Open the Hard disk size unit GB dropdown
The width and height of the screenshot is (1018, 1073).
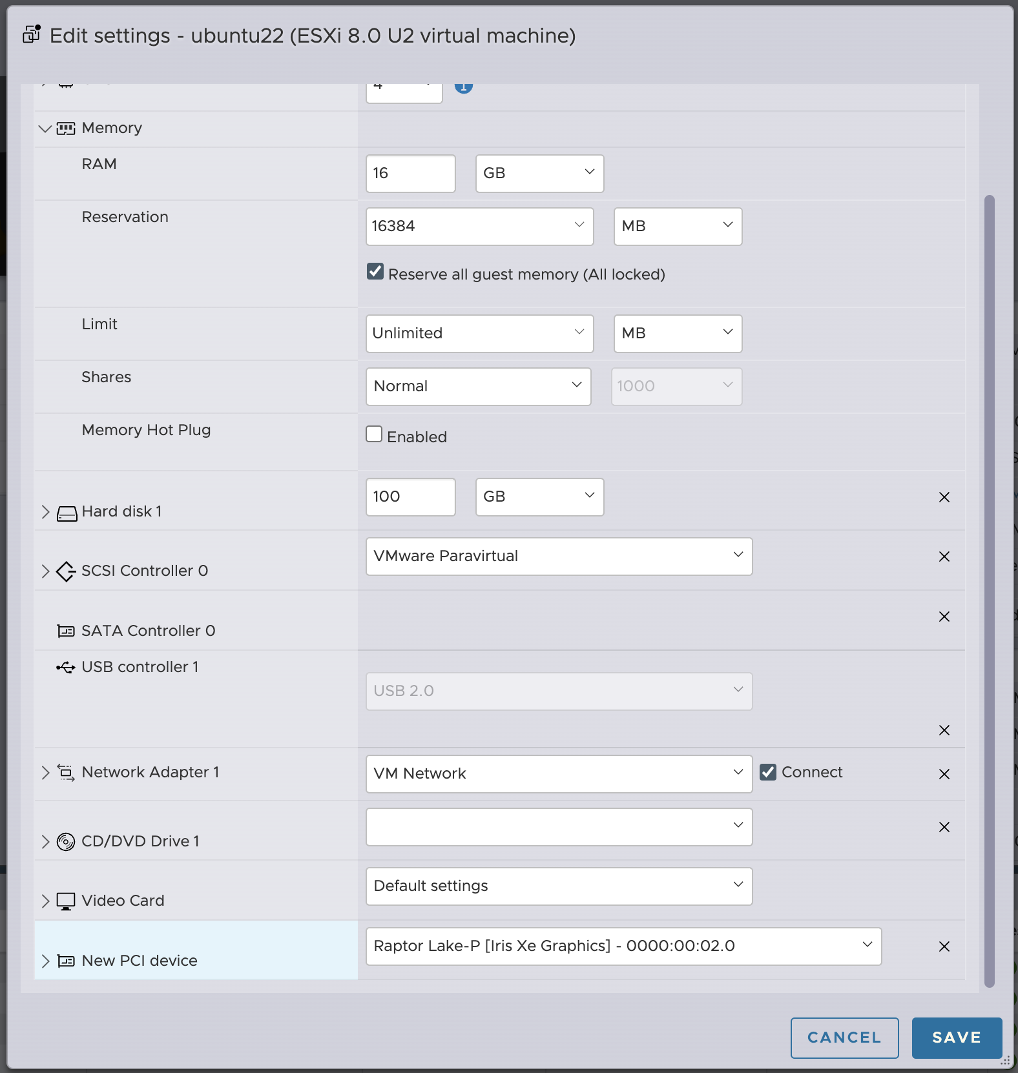[x=540, y=497]
